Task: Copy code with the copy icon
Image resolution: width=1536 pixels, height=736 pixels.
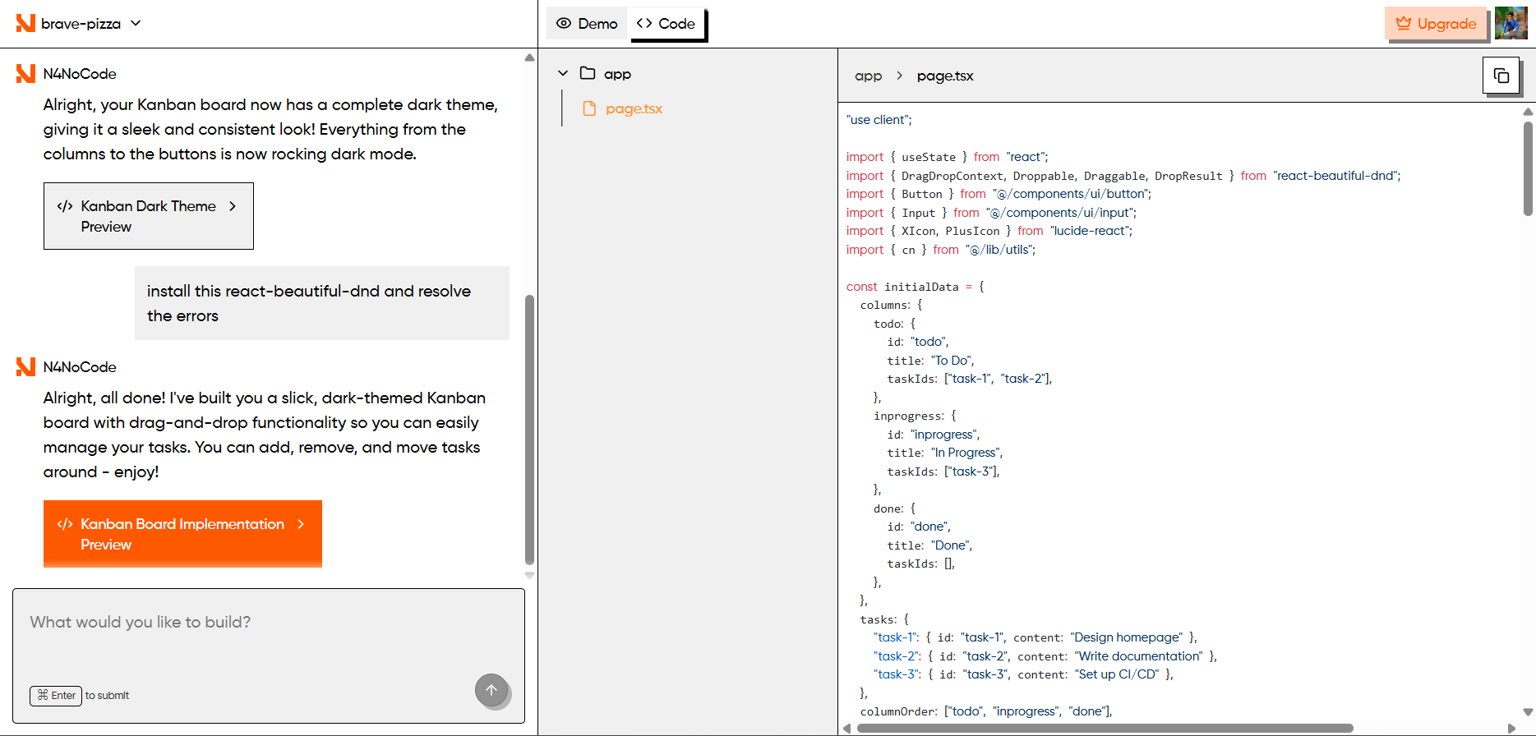Action: pos(1501,76)
